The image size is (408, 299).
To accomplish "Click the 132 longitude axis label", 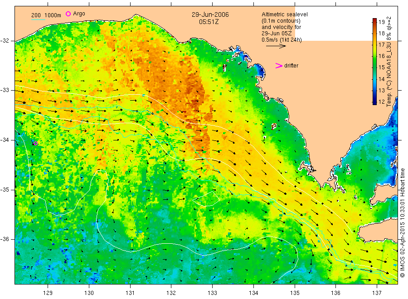I will [x=171, y=293].
